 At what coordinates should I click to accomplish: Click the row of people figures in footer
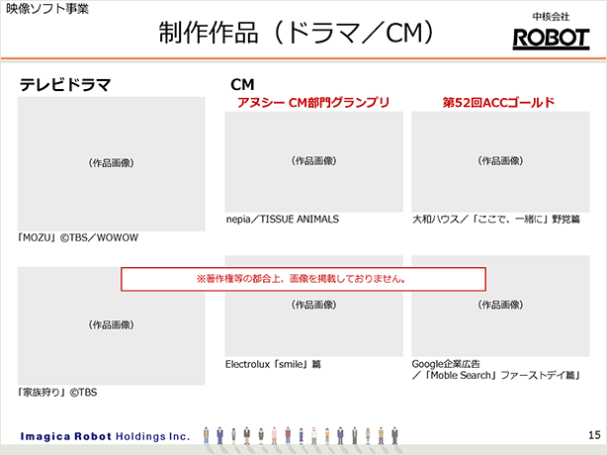(301, 437)
